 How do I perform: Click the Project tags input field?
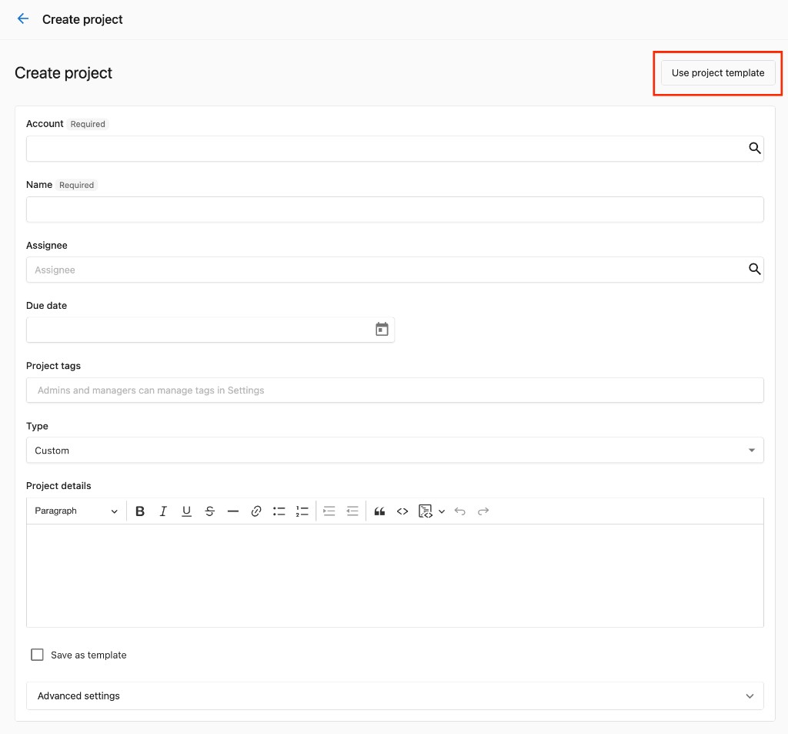pos(395,390)
